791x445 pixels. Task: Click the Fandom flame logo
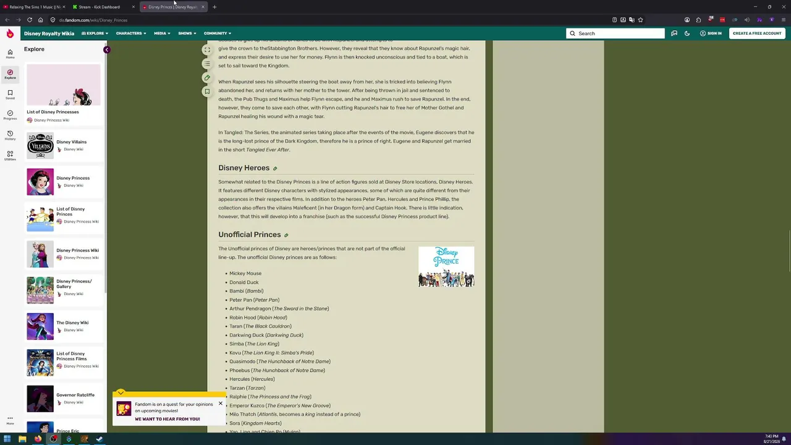(x=10, y=33)
